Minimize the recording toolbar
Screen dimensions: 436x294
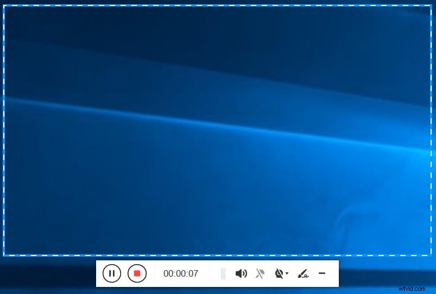click(x=322, y=273)
